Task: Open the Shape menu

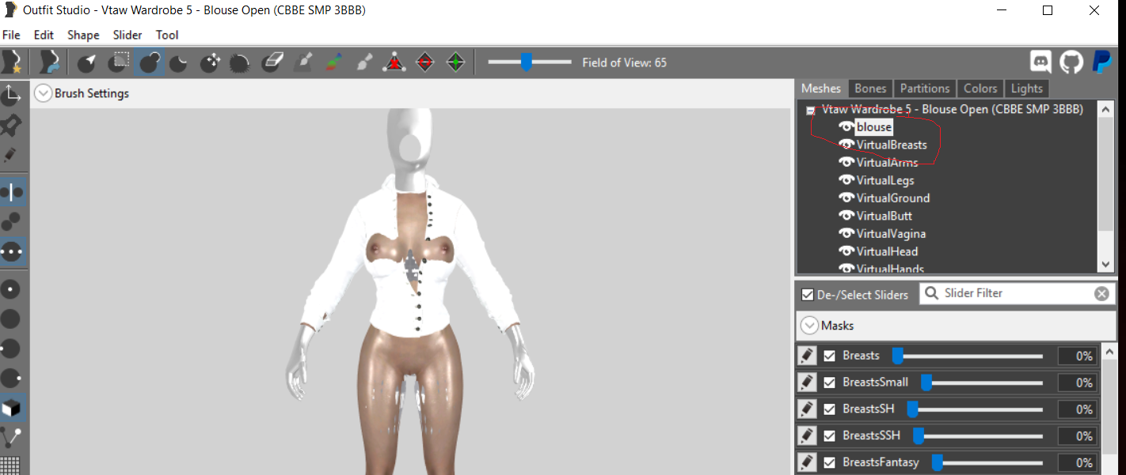Action: point(83,35)
